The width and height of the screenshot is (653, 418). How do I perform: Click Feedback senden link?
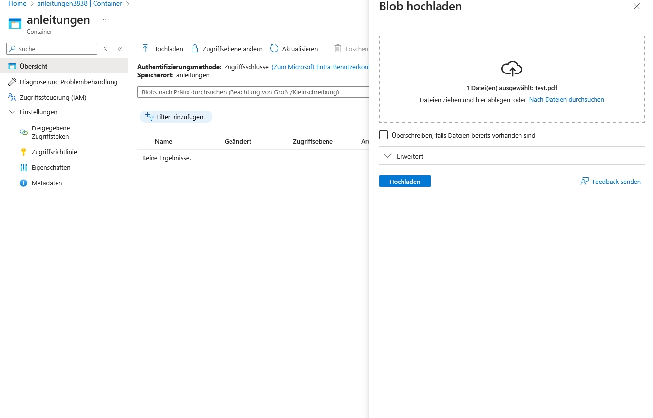pyautogui.click(x=616, y=182)
